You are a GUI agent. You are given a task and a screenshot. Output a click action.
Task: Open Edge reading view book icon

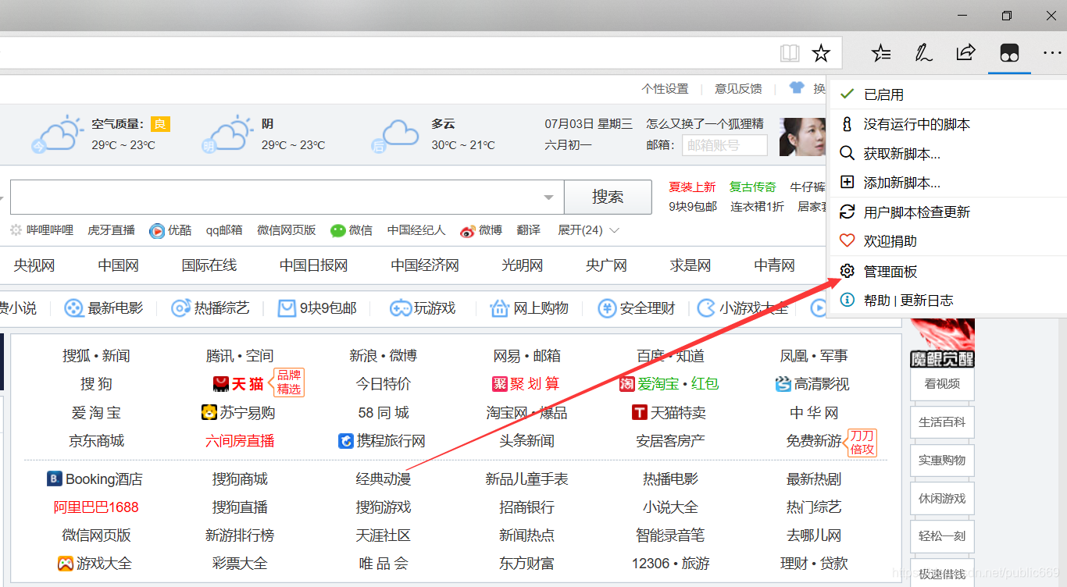790,53
